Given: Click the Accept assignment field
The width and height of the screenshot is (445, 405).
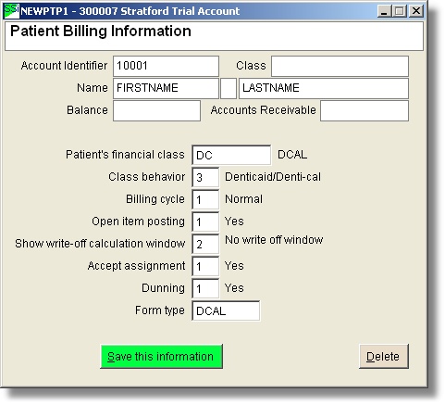Looking at the screenshot, I should pyautogui.click(x=205, y=266).
